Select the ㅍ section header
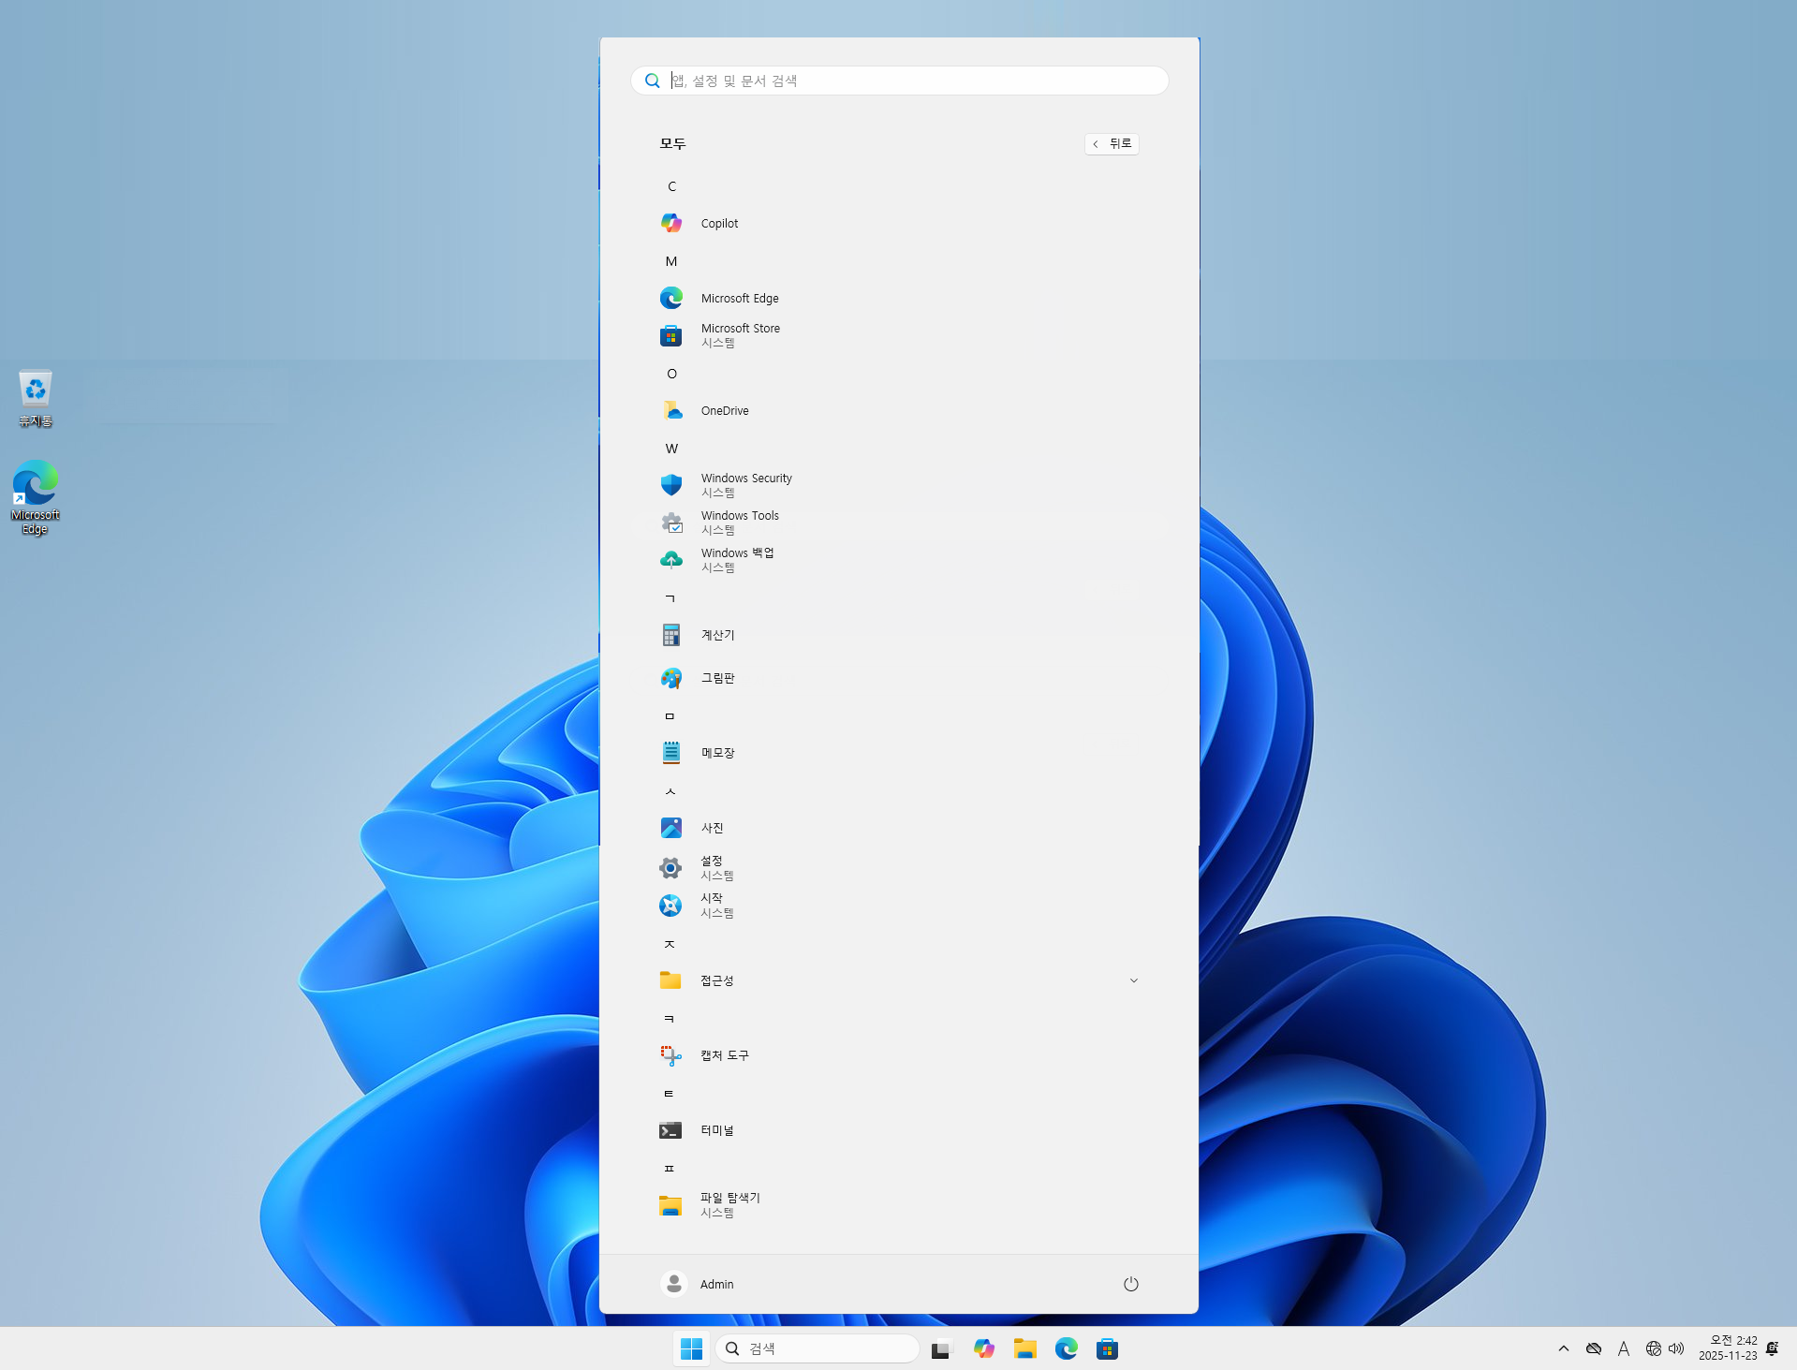 coord(670,1169)
